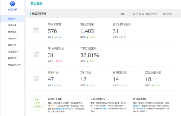Open the 日期 dropdown
Viewport: 181px width, 116px height.
pos(122,14)
